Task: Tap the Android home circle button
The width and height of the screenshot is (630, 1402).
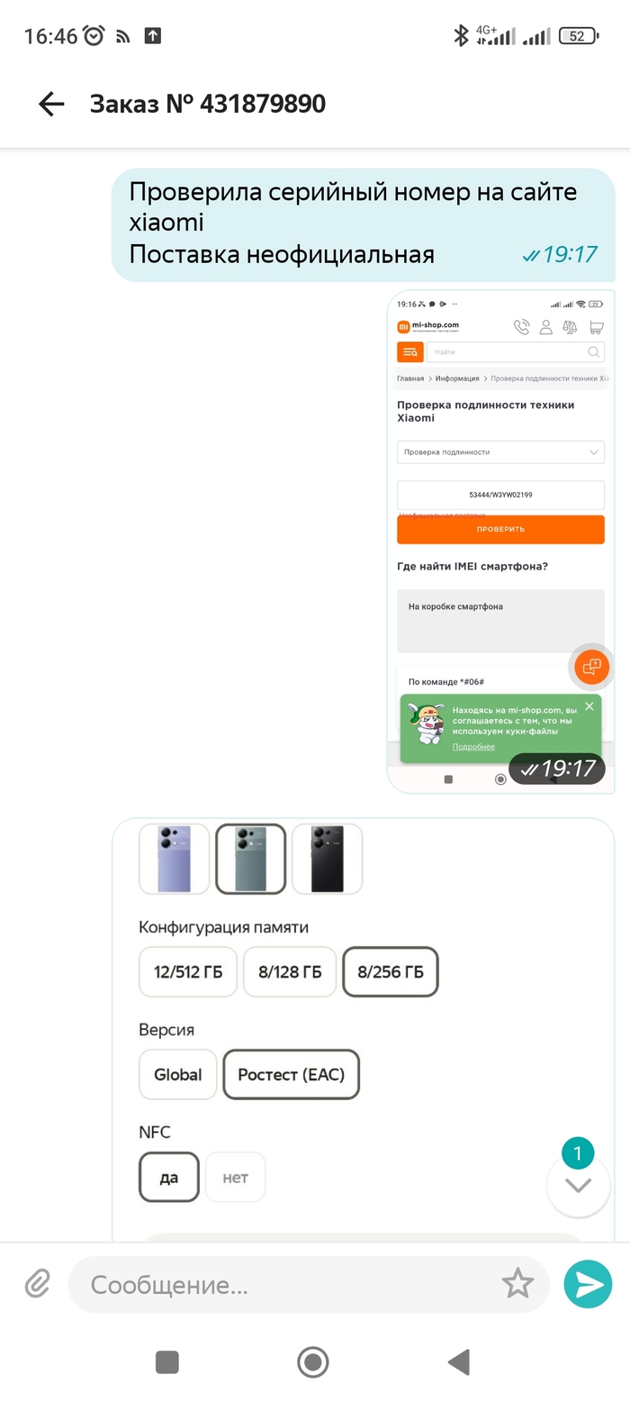Action: coord(313,1361)
